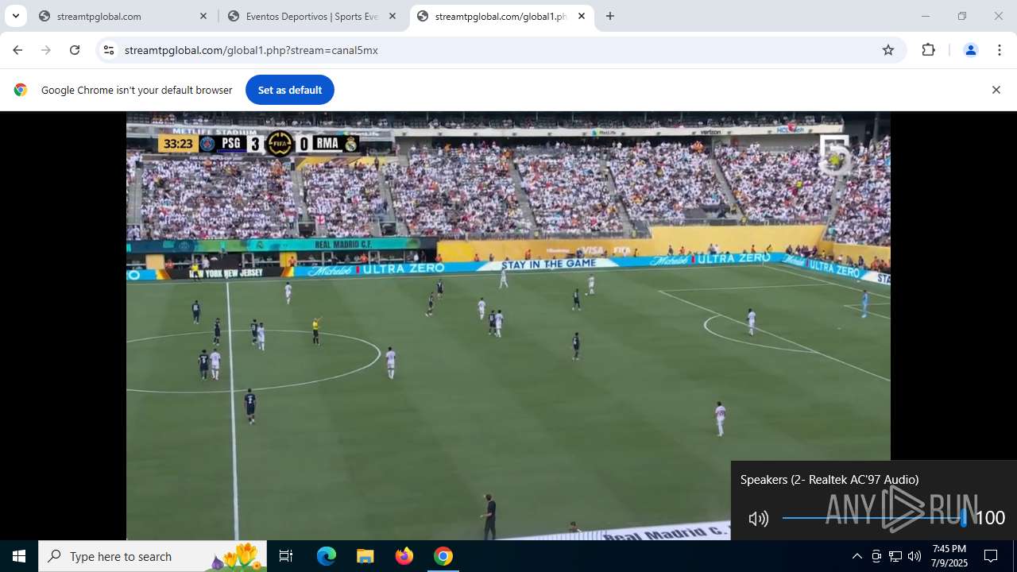Switch to the first streamtpglobal.com tab
Image resolution: width=1017 pixels, height=572 pixels.
[123, 16]
